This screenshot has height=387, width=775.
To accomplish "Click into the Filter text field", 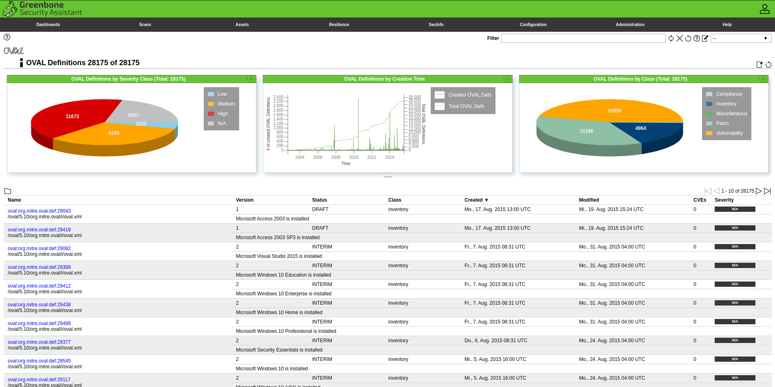I will (x=583, y=38).
